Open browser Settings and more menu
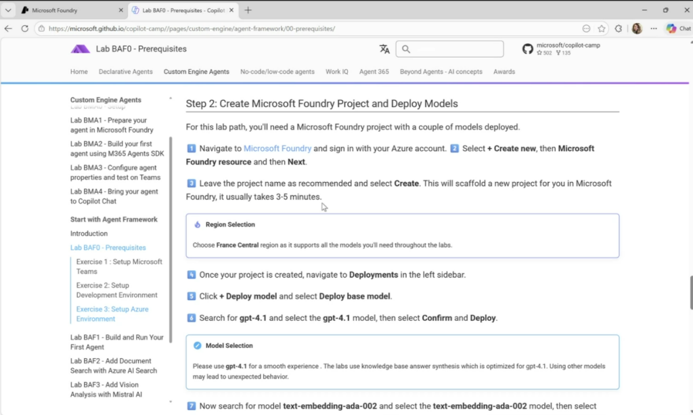This screenshot has height=415, width=693. tap(654, 28)
